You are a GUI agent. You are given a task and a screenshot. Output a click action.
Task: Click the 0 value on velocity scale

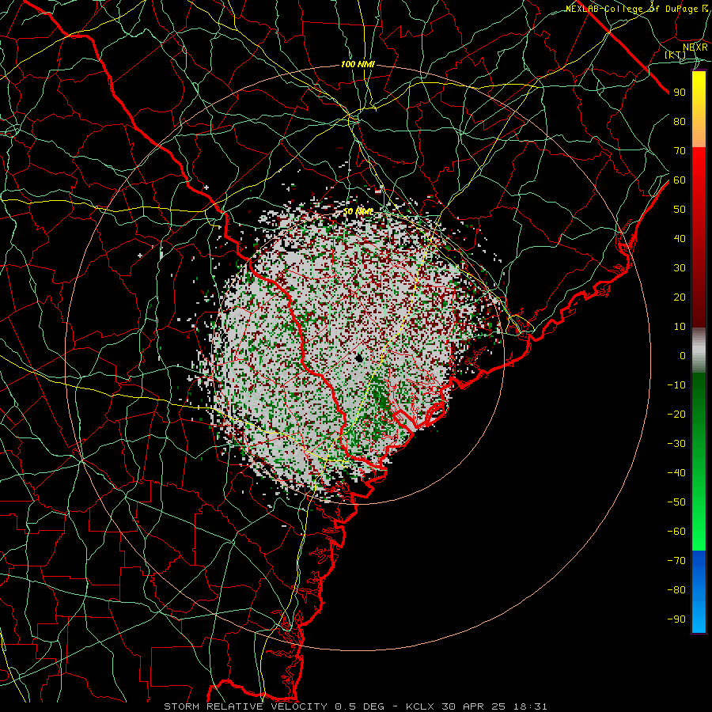(x=683, y=355)
